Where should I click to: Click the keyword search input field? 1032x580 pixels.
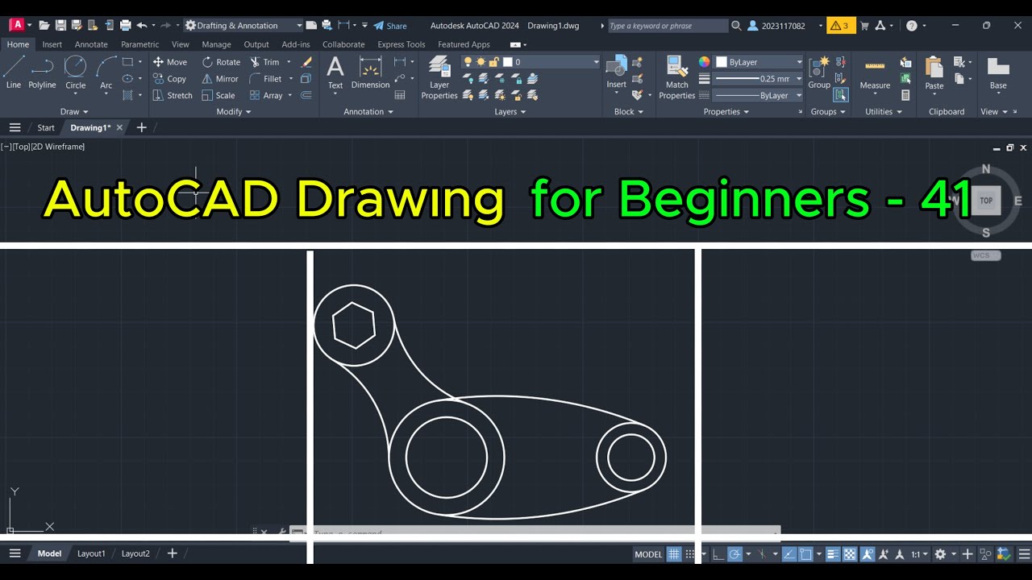point(668,26)
